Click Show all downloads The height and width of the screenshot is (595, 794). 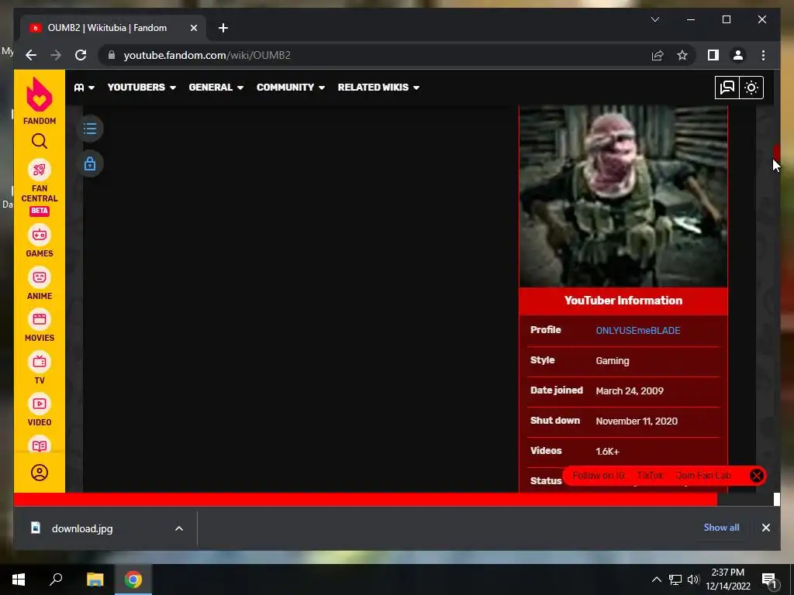pyautogui.click(x=721, y=528)
